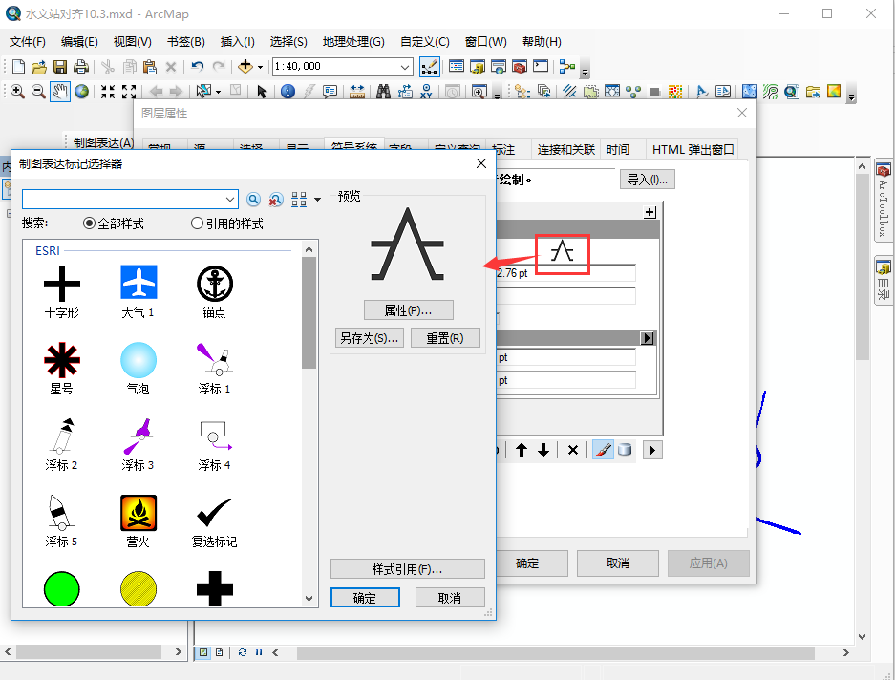Clear the symbol search results
Image resolution: width=895 pixels, height=680 pixels.
276,200
